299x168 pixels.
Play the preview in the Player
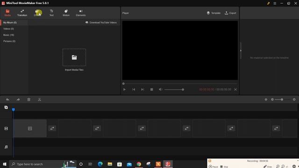coord(124,89)
